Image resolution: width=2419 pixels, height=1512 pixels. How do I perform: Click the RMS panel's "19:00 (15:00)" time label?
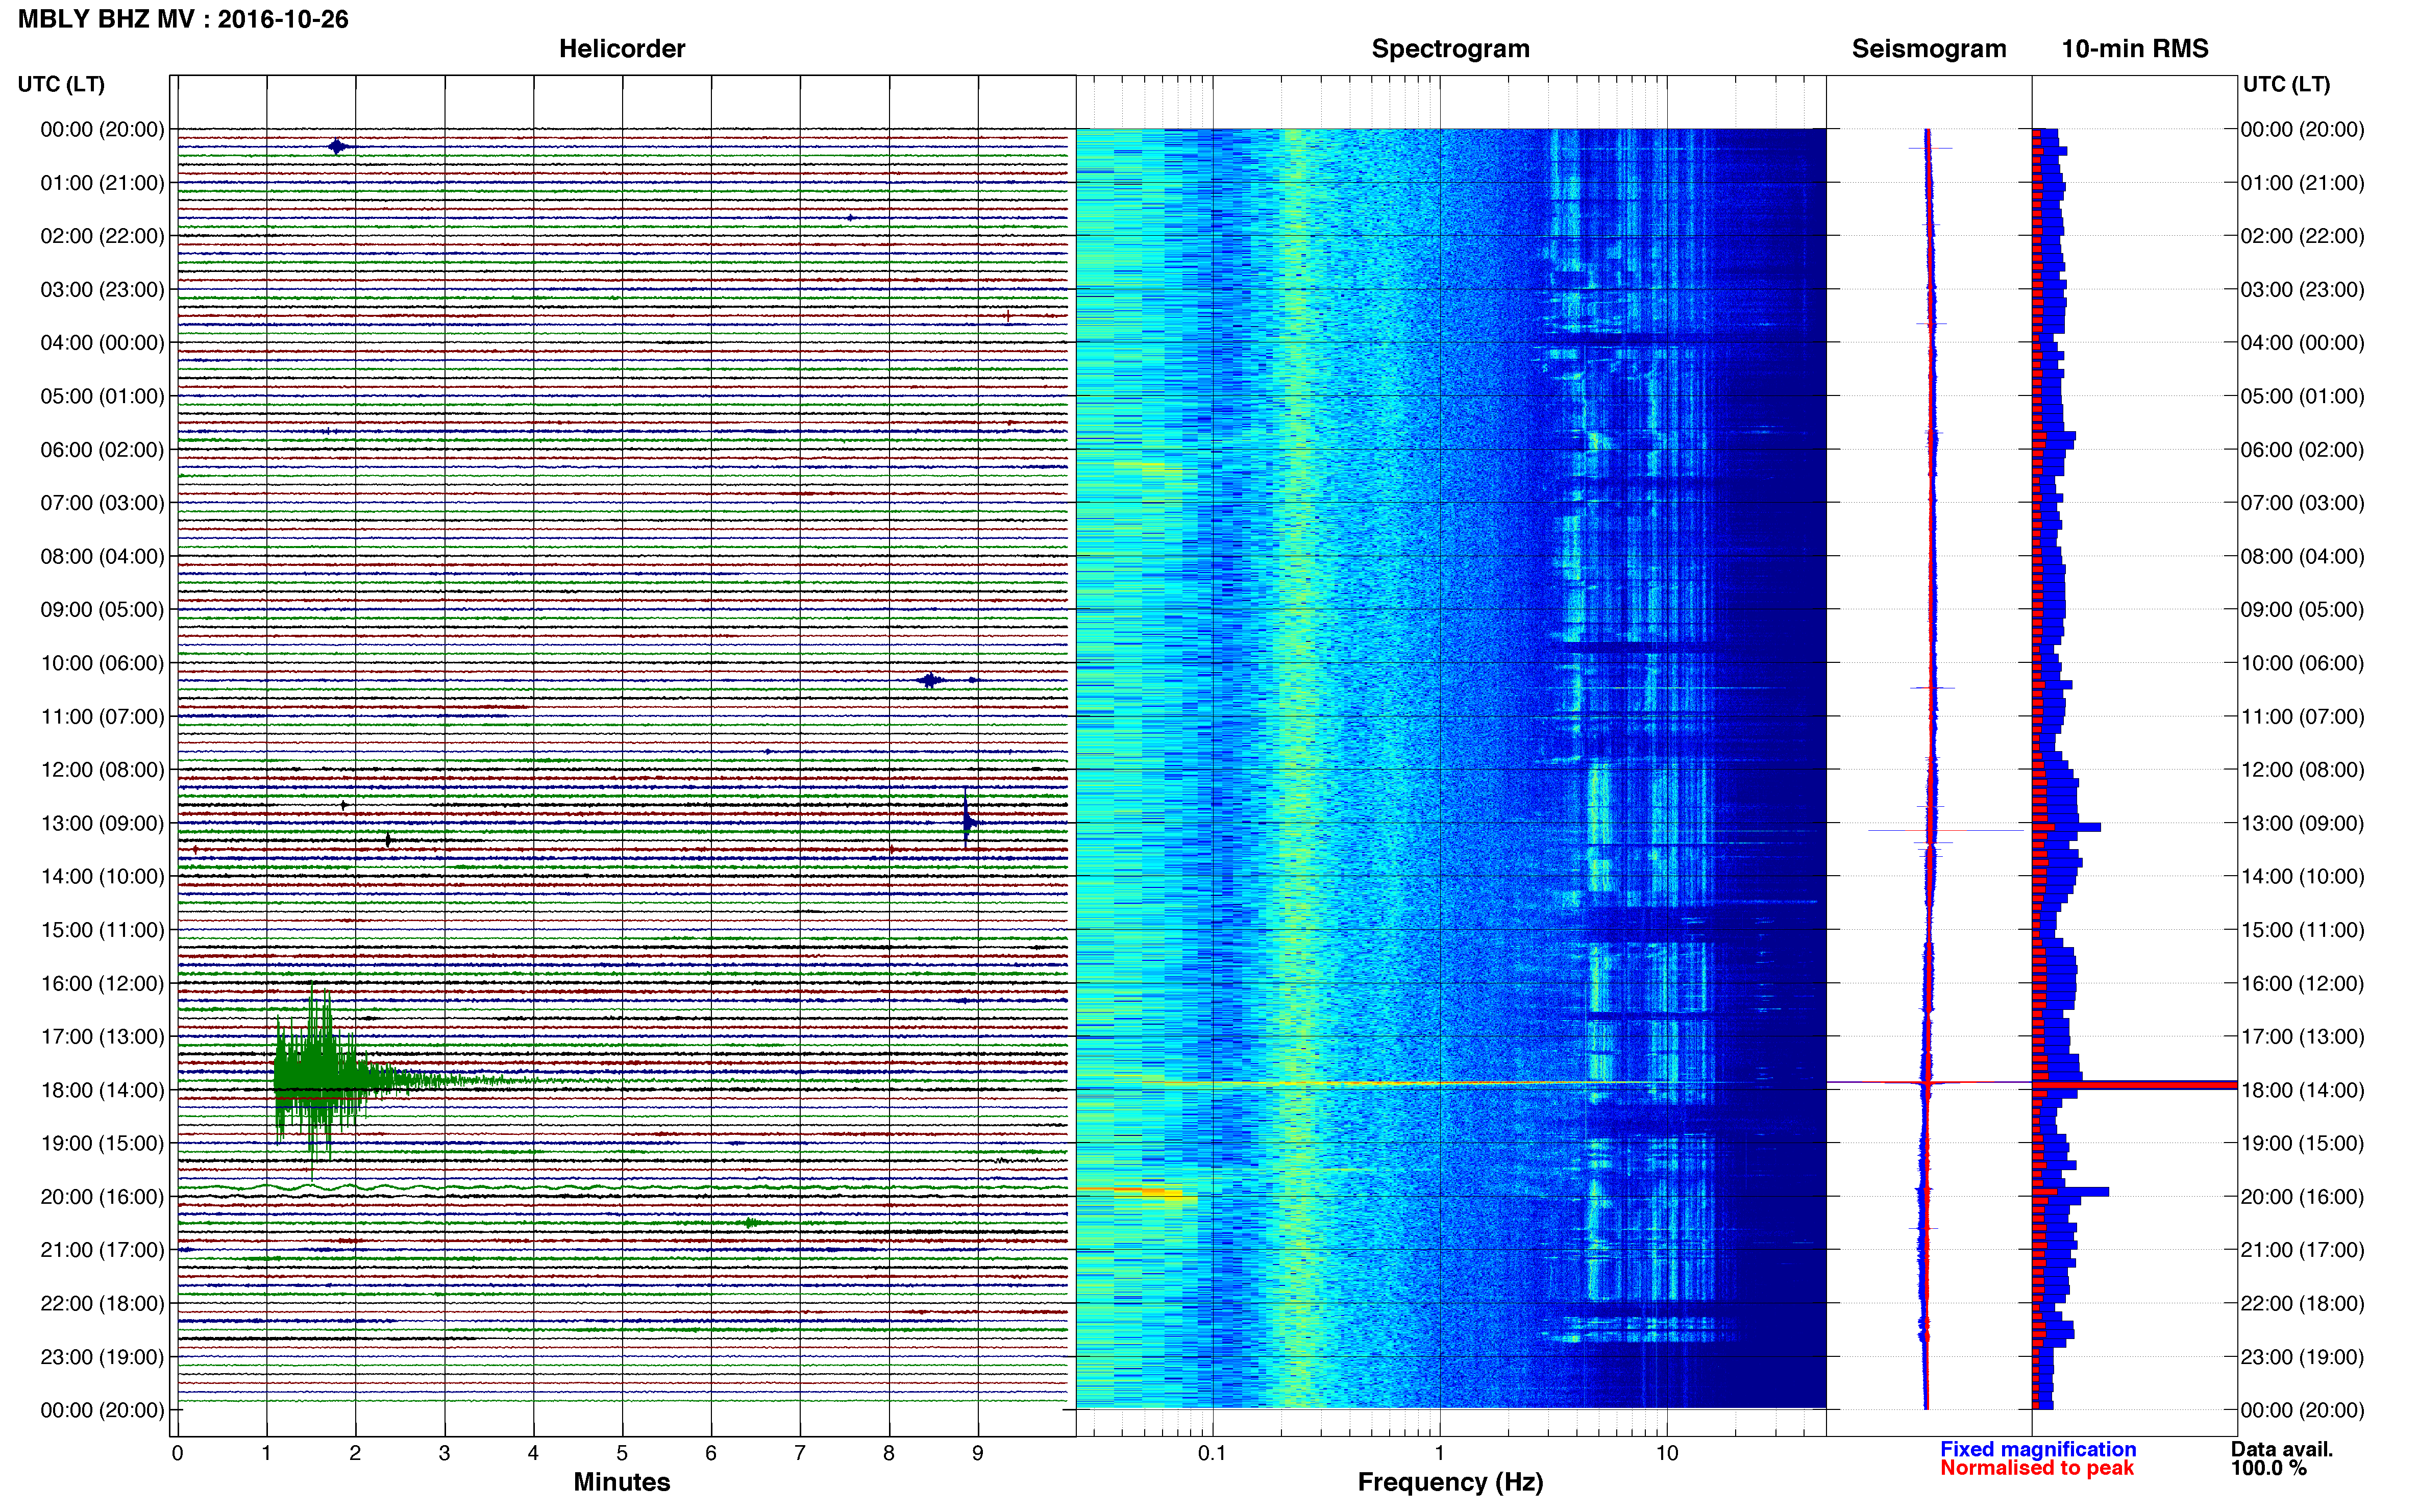point(2302,1143)
